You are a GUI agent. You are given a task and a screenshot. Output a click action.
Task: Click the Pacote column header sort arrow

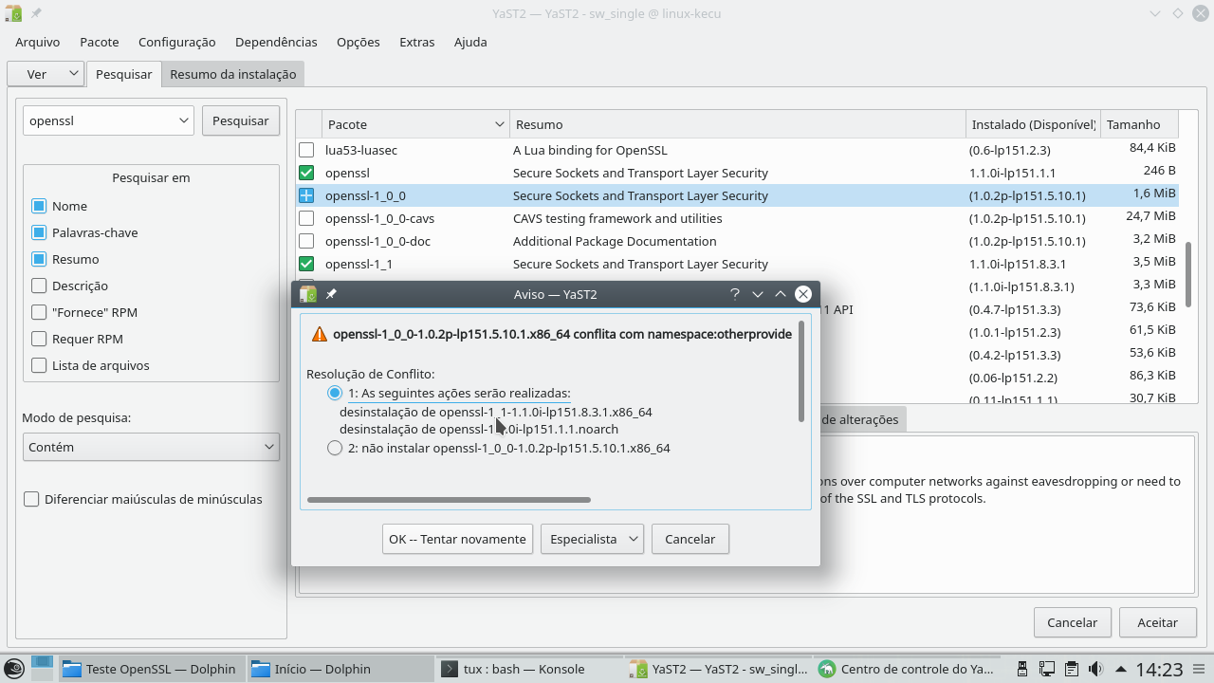click(500, 124)
